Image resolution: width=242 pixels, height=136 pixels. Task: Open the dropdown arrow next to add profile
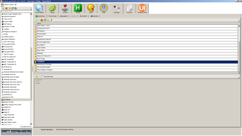(39, 20)
